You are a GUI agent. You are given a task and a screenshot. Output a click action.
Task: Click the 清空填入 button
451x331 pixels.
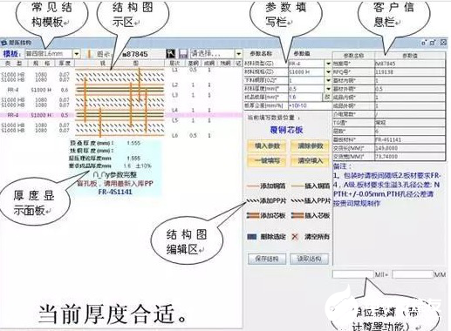(x=311, y=160)
